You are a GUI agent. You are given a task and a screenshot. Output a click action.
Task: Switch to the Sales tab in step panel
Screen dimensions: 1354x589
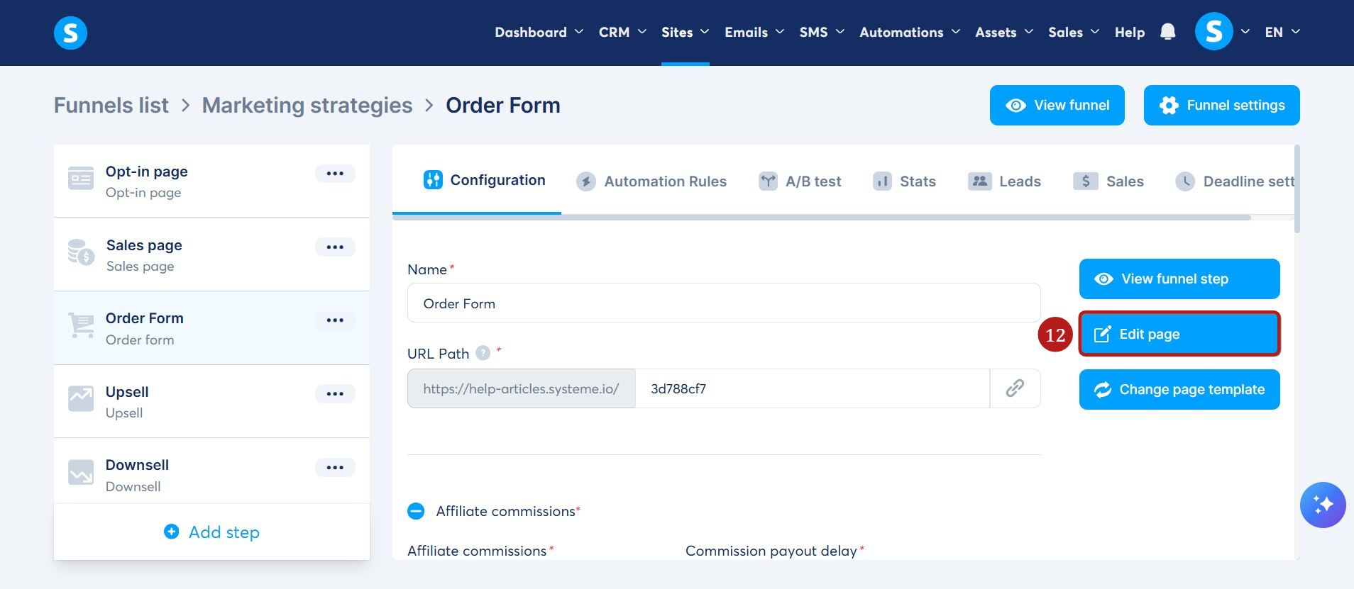pos(1108,181)
